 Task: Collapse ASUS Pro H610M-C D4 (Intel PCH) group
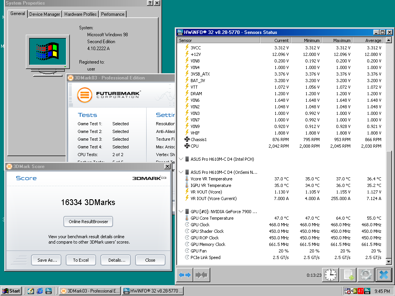[x=181, y=159]
